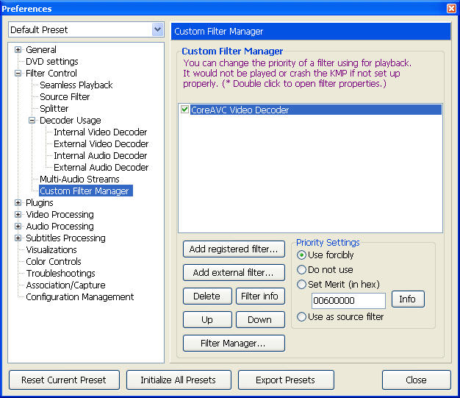Select the Use forcibly radio option
Image resolution: width=460 pixels, height=398 pixels.
pyautogui.click(x=301, y=255)
